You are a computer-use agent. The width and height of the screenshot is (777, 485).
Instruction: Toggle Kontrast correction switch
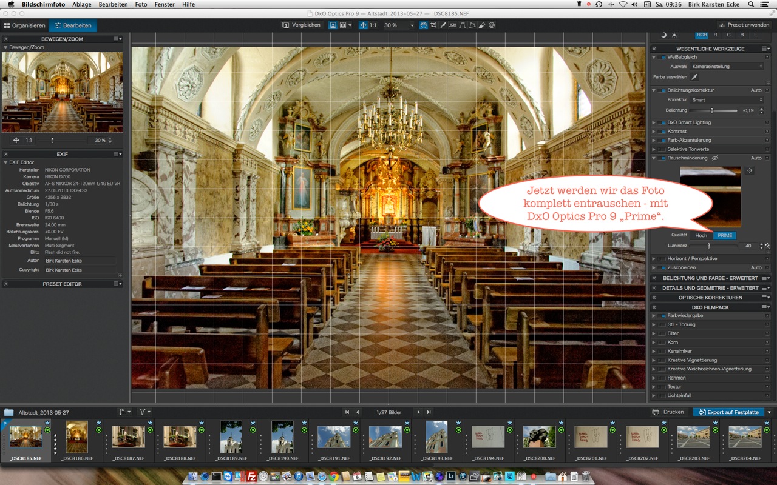(x=661, y=131)
